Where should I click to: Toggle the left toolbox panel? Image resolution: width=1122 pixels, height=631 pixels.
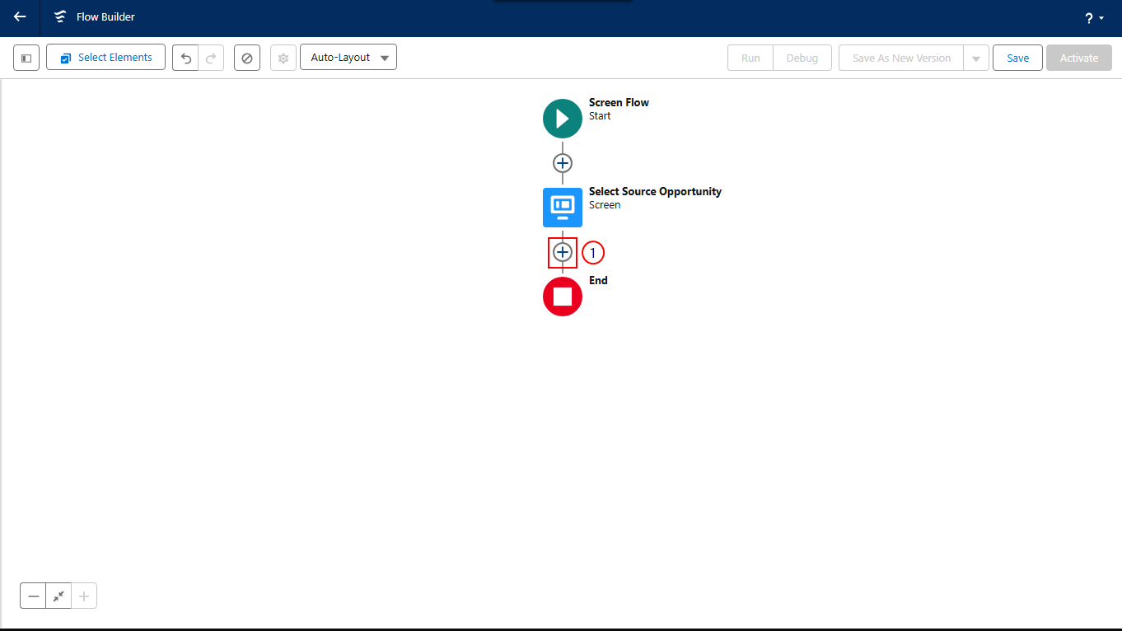click(x=26, y=58)
